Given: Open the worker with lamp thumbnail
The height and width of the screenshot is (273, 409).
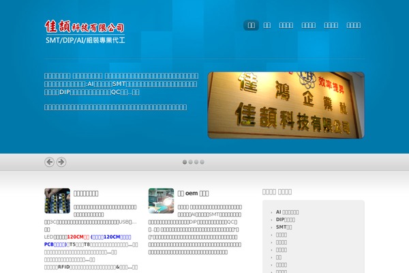Looking at the screenshot, I should [x=161, y=201].
